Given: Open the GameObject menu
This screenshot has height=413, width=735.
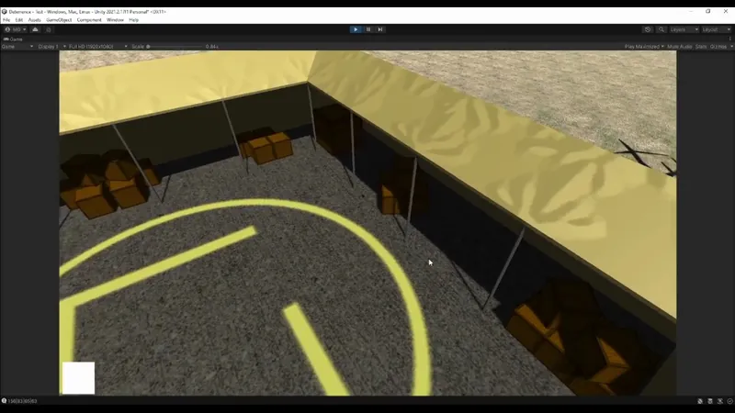Looking at the screenshot, I should [x=59, y=20].
